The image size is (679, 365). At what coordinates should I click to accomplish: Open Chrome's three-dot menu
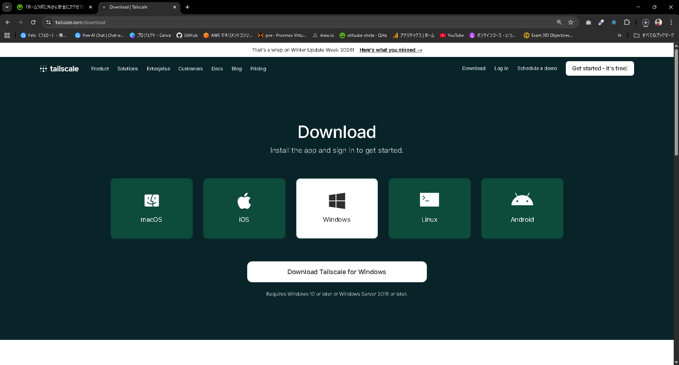[671, 22]
